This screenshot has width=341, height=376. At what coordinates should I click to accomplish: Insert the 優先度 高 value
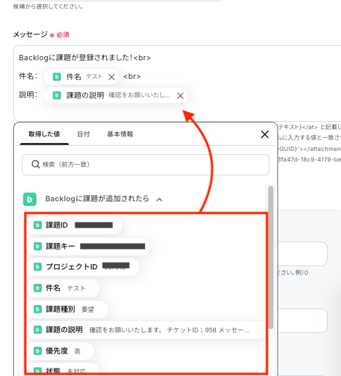60,352
